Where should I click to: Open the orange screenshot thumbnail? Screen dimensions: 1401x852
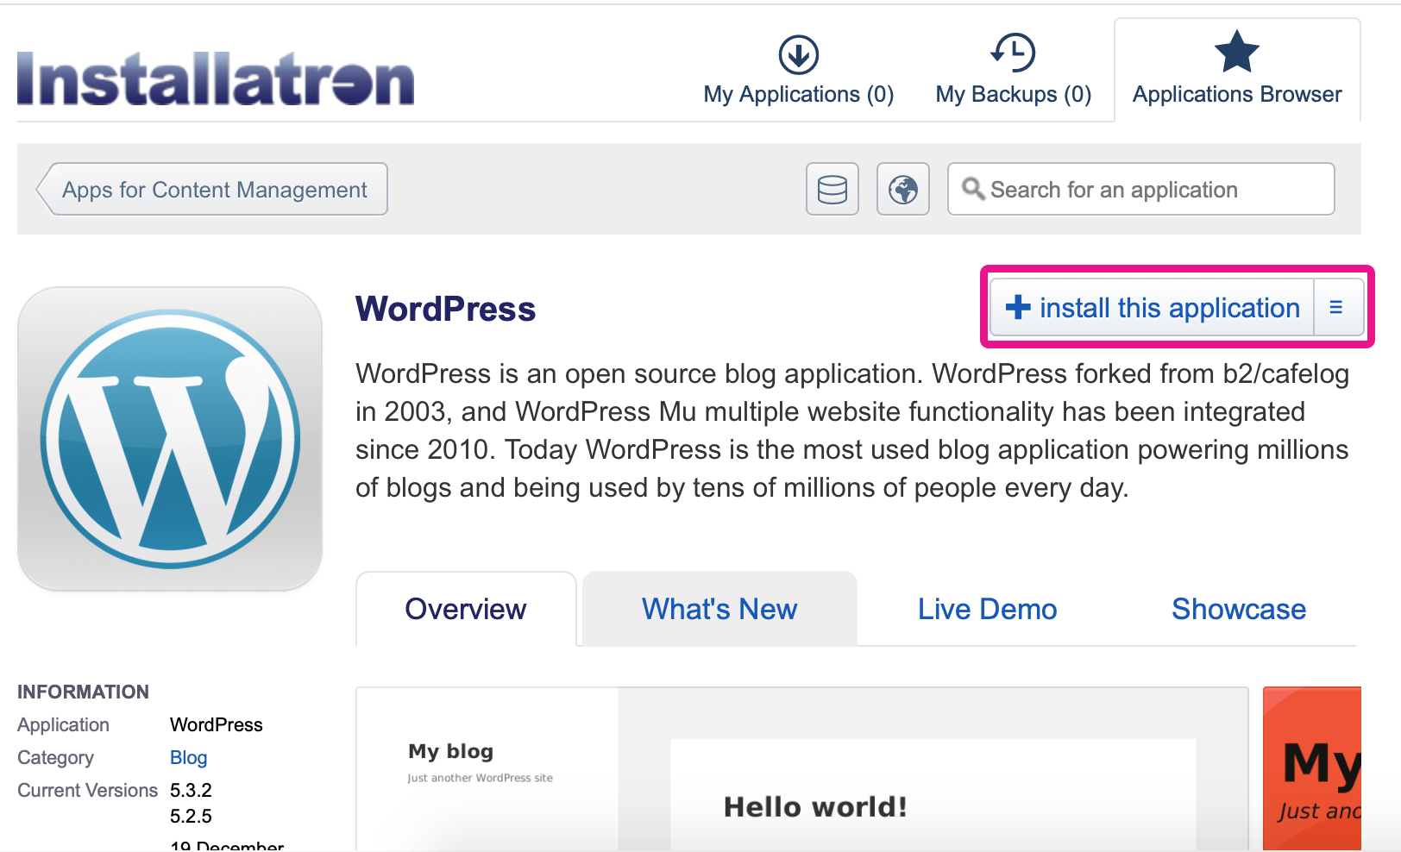point(1312,769)
